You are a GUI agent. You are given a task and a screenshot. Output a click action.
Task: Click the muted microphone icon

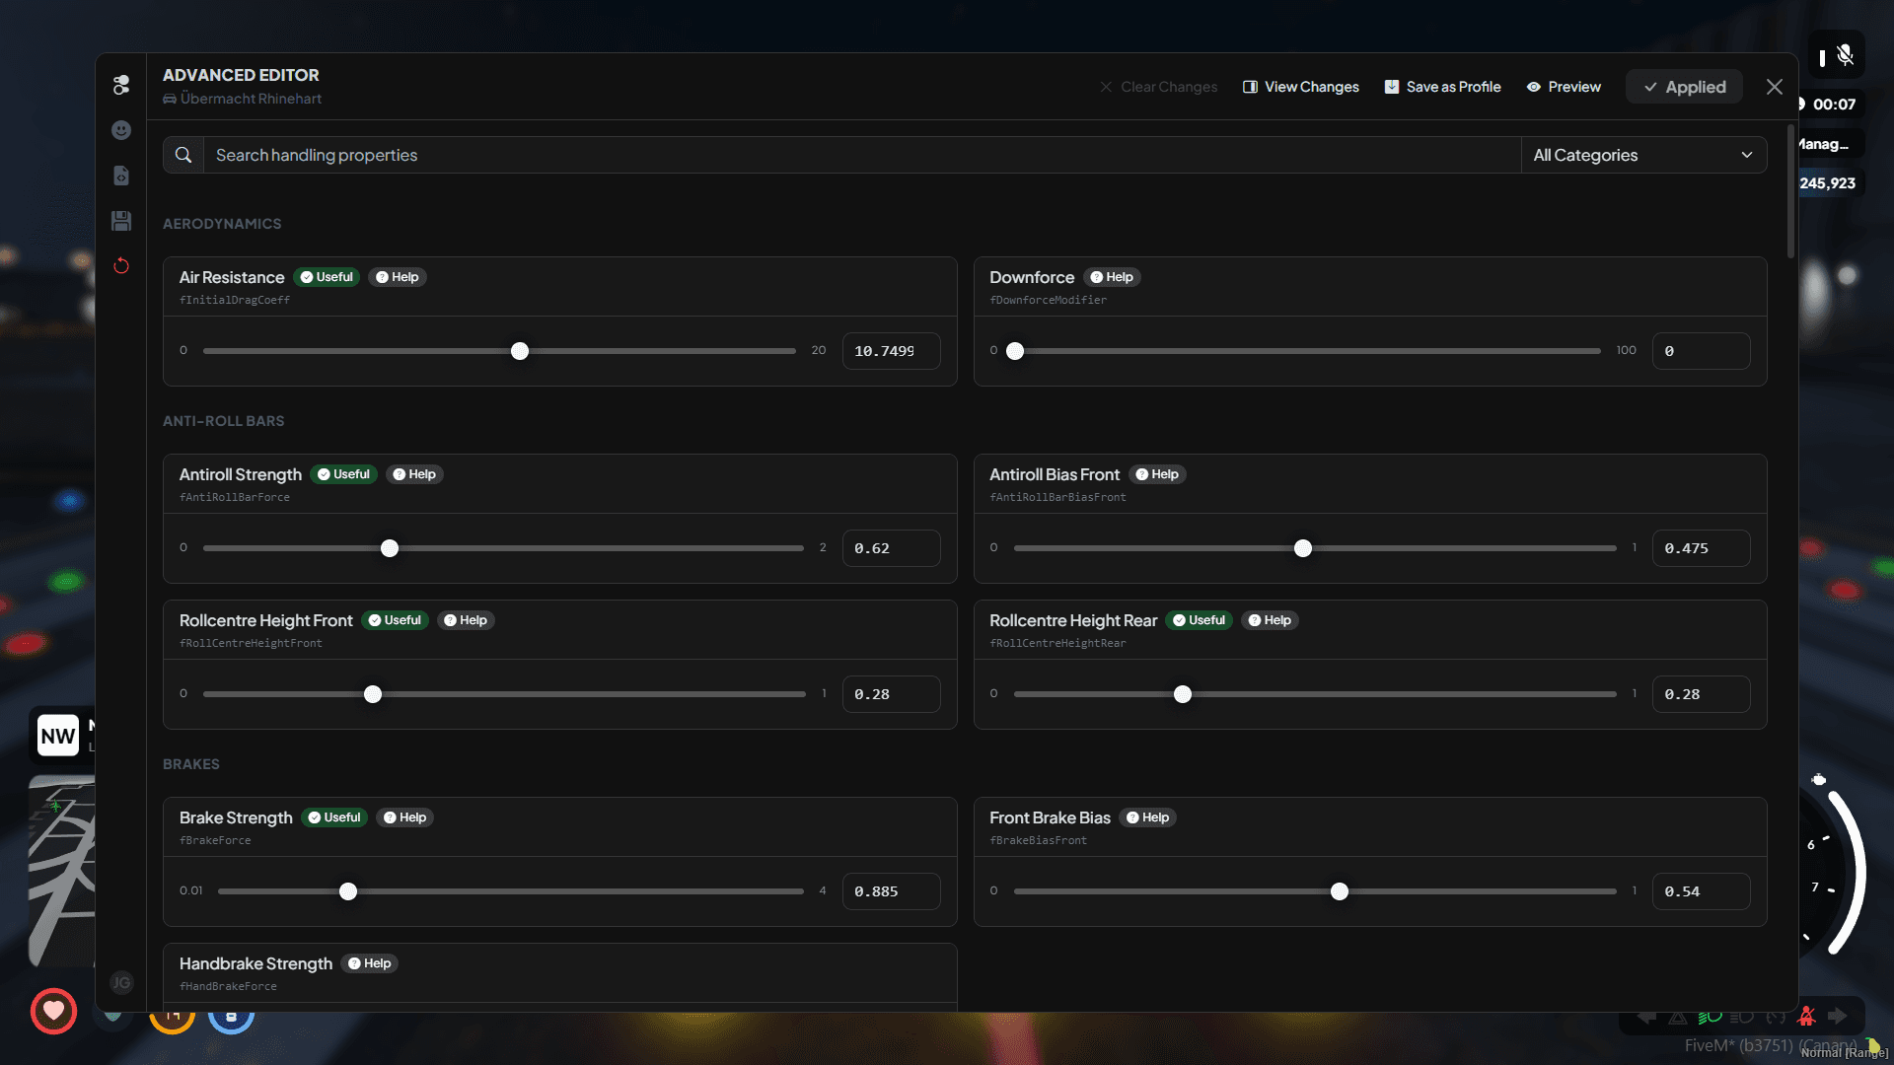1845,56
